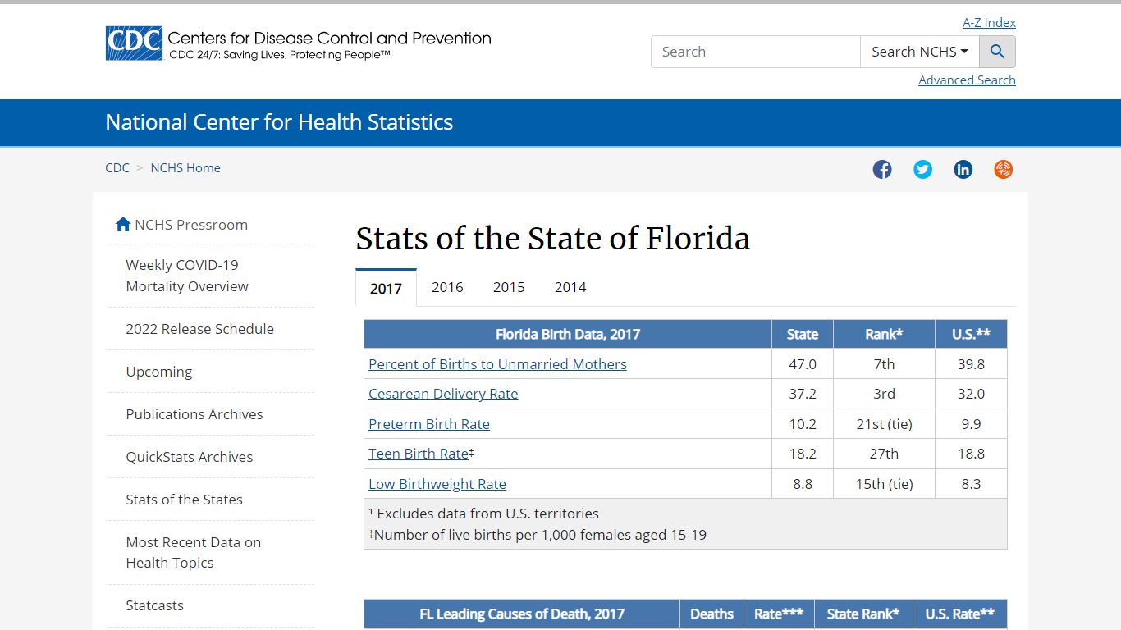Click Excludes data from U.S. territories footnote

483,514
